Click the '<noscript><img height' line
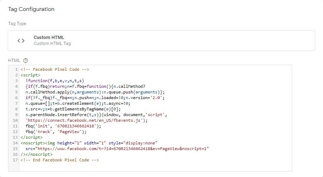Screen dimensions: 323x177 tap(89, 143)
